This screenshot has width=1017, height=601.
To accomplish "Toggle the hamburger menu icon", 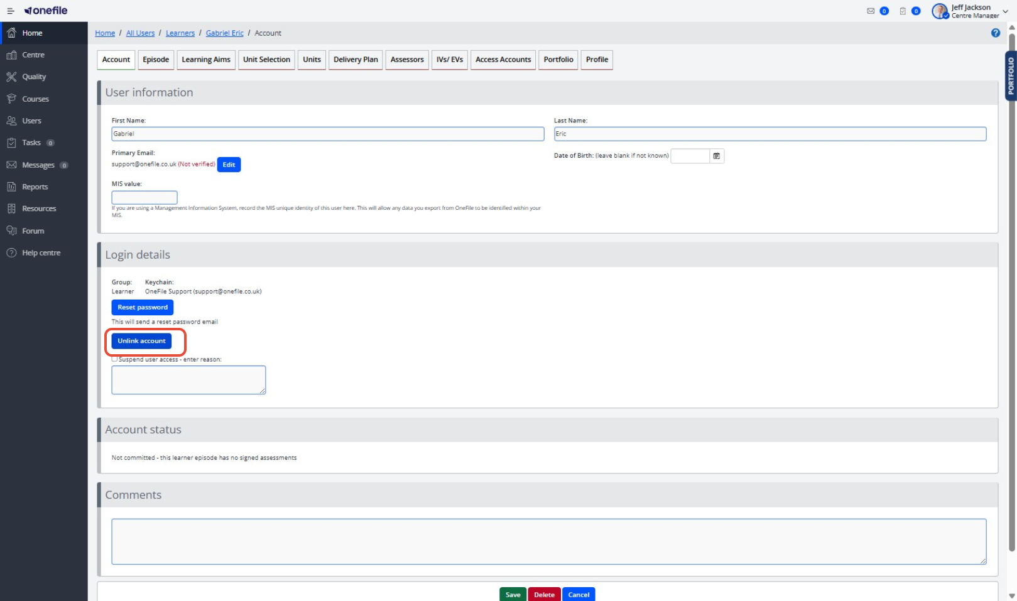I will [x=10, y=11].
